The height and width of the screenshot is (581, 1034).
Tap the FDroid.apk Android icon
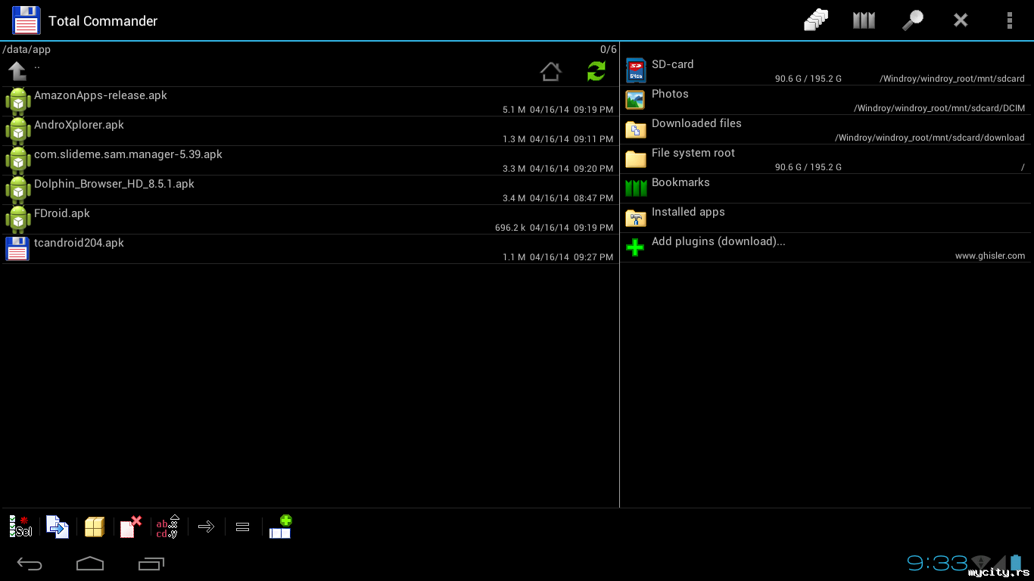(x=17, y=219)
